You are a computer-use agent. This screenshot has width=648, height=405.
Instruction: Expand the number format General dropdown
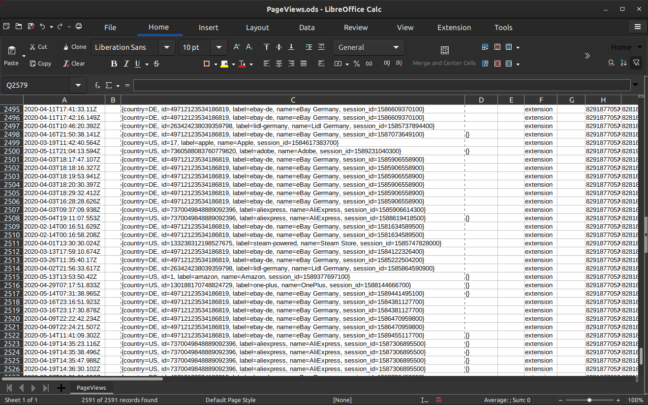pyautogui.click(x=396, y=47)
